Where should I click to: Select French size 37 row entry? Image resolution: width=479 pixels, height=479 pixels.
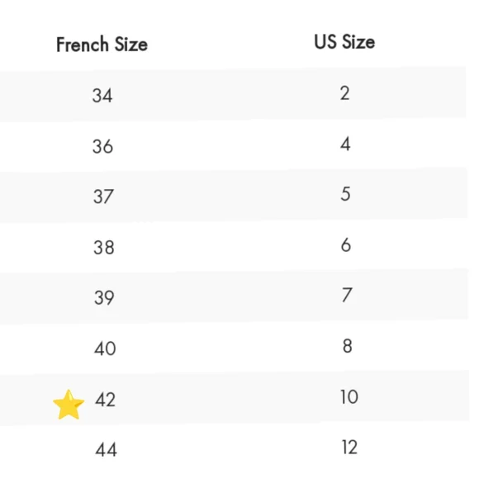pos(103,197)
